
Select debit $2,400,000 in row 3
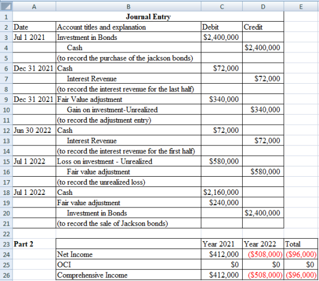[222, 37]
